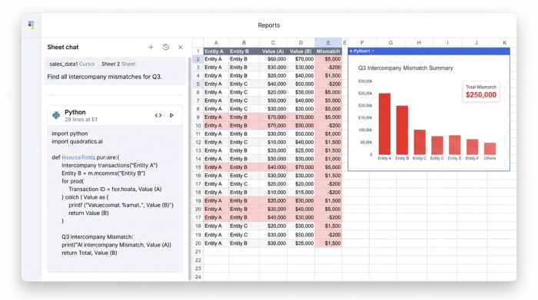The image size is (538, 300).
Task: Click the $60,000 cell in row 2
Action: point(273,59)
